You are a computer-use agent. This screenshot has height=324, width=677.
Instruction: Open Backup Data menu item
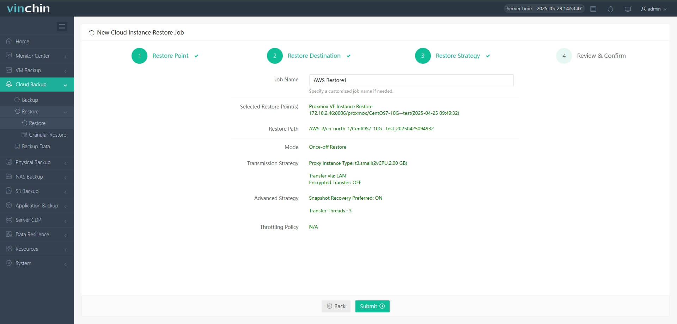(x=37, y=146)
